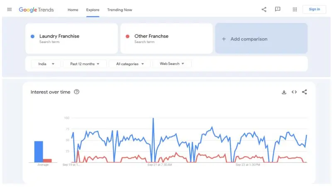Go to the Home tab
332x187 pixels.
[73, 10]
